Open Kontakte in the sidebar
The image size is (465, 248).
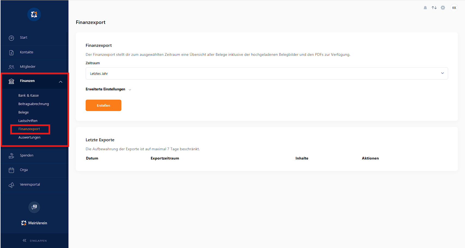(x=26, y=52)
